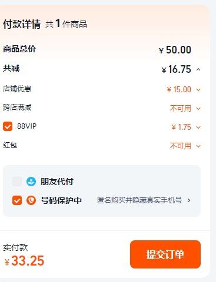Click the 朋友代付 label

coord(57,182)
